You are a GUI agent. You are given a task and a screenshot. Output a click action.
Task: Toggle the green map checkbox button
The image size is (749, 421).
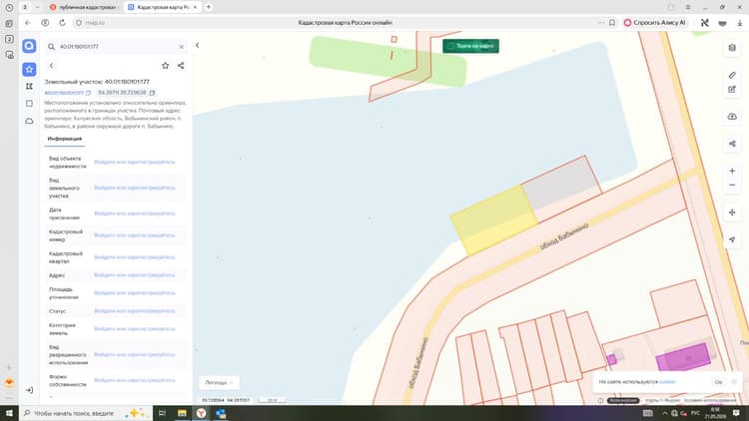click(470, 46)
